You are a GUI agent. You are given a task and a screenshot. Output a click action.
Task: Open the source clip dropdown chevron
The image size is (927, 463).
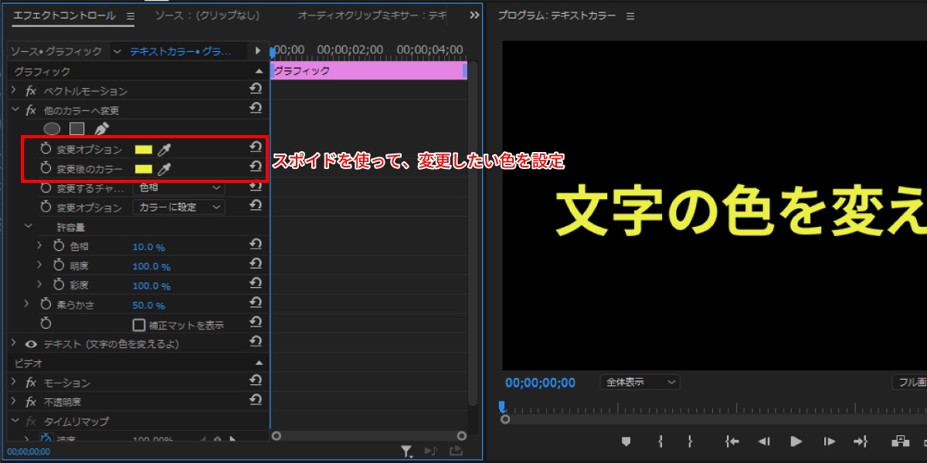tap(117, 52)
